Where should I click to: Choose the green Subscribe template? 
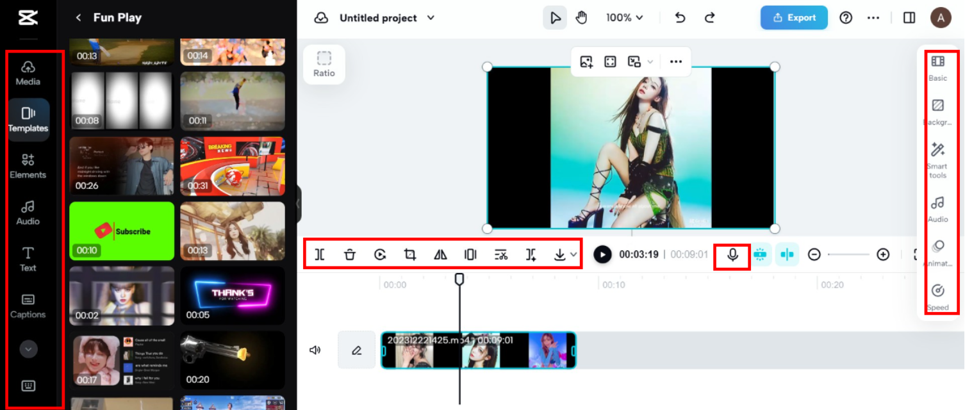pos(122,231)
